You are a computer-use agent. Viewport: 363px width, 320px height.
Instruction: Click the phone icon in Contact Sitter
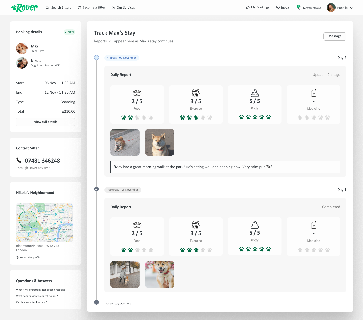point(19,160)
